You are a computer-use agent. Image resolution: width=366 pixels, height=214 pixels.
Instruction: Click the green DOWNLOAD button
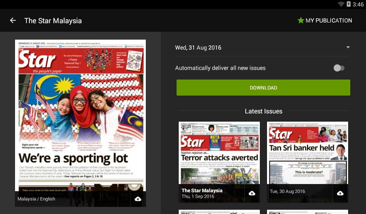[x=263, y=87]
